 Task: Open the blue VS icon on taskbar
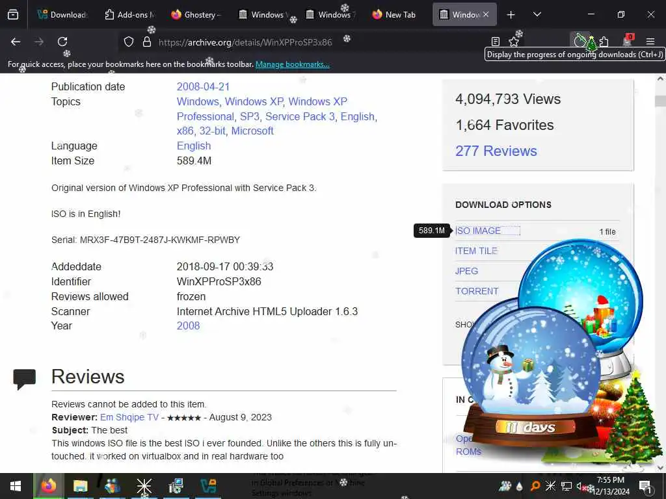click(208, 486)
